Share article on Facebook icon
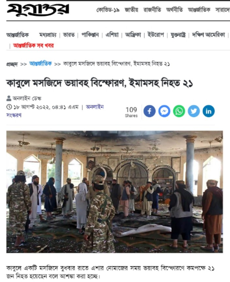Image resolution: width=230 pixels, height=282 pixels. click(x=149, y=111)
